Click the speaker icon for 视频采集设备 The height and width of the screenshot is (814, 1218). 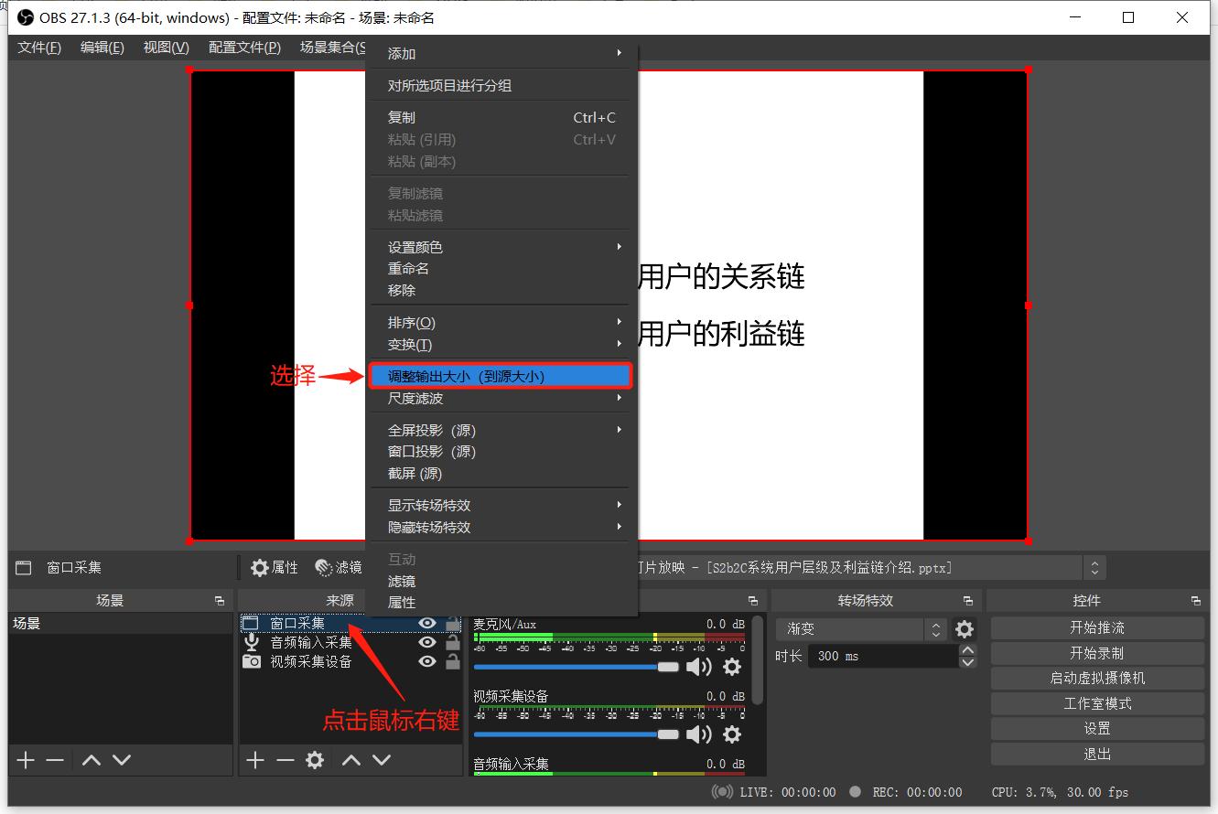pyautogui.click(x=700, y=734)
